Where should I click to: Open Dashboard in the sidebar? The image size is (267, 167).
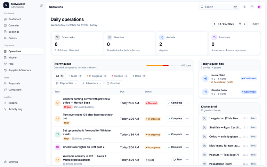(23, 19)
